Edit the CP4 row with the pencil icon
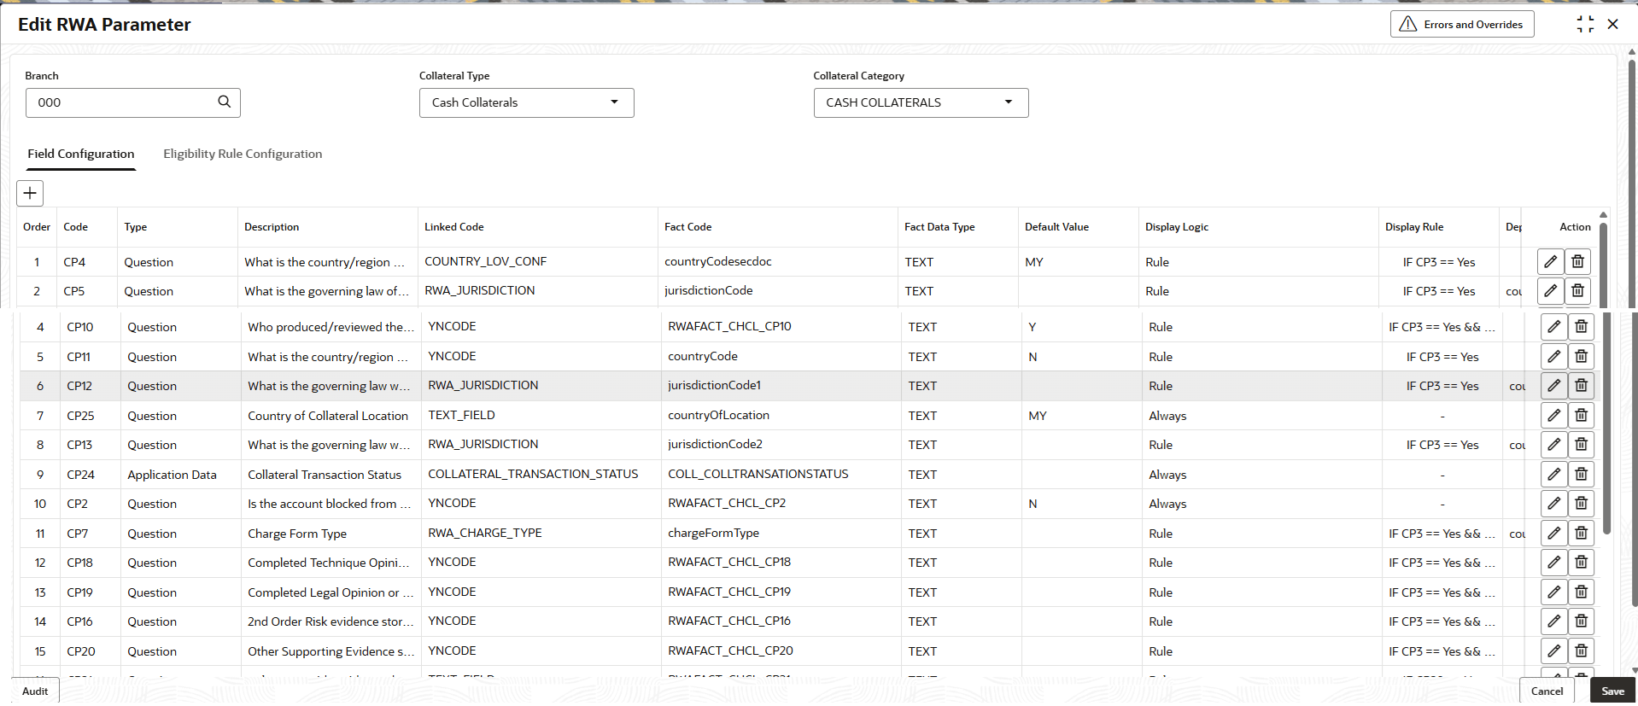The height and width of the screenshot is (706, 1638). click(1550, 262)
